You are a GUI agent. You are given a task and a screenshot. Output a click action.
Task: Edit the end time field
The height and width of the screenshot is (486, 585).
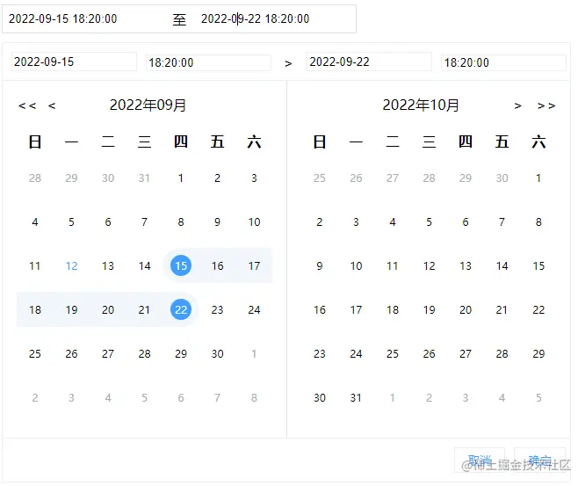pos(503,62)
